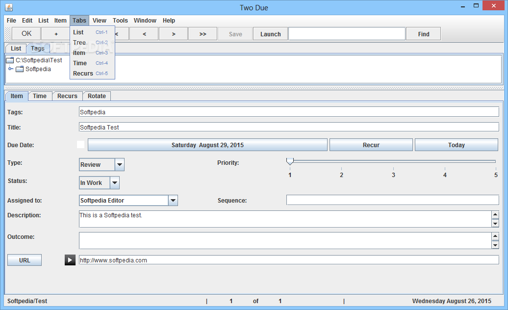
Task: Switch to the Recurs tab in the lower panel
Action: pos(67,96)
